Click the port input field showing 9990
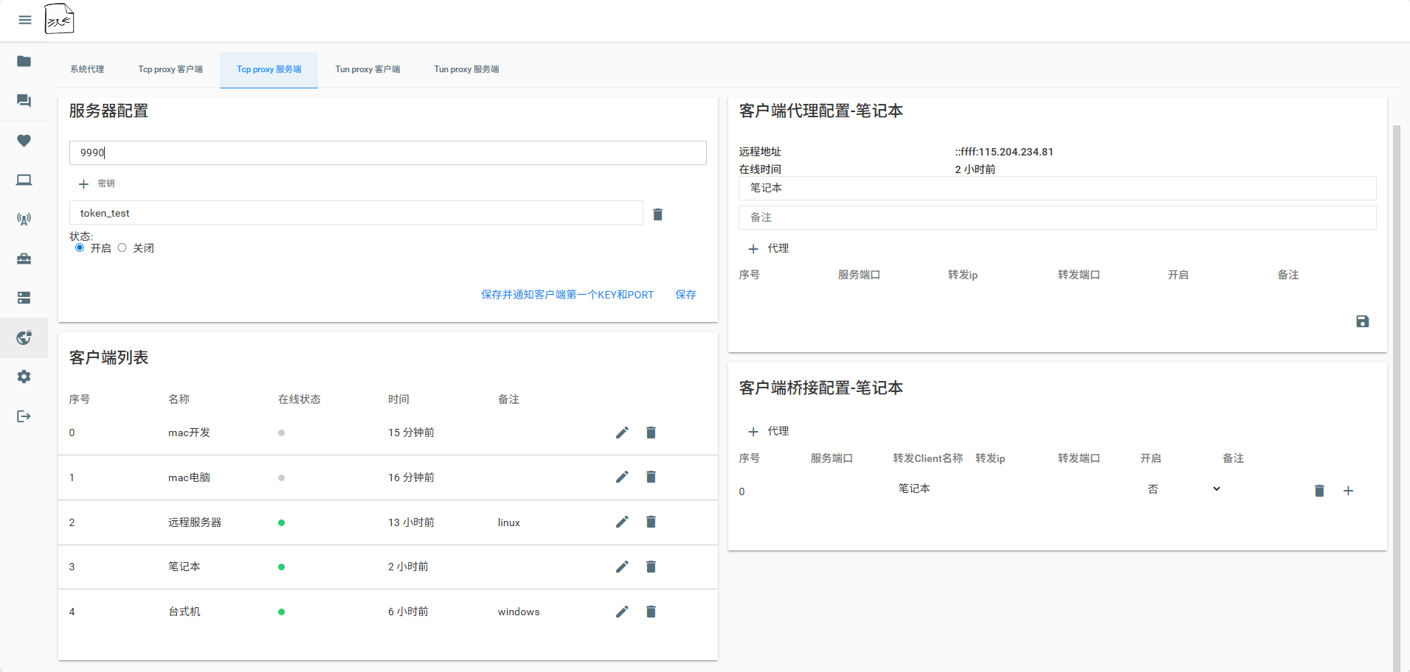The width and height of the screenshot is (1410, 672). [388, 153]
